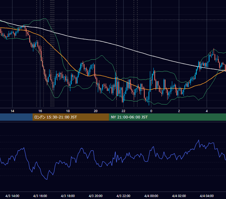Click the 4/4 00:00 time label
Image resolution: width=226 pixels, height=199 pixels.
(151, 196)
